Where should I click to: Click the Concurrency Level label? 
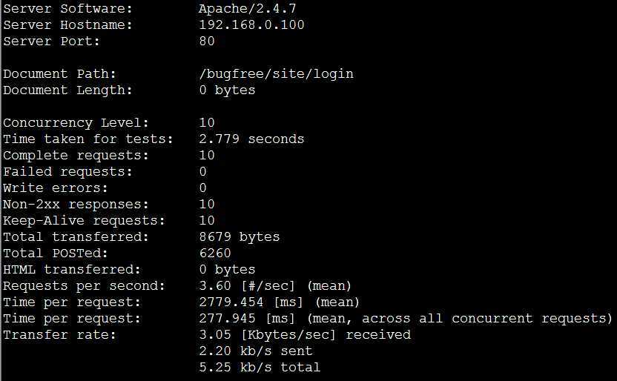(76, 123)
